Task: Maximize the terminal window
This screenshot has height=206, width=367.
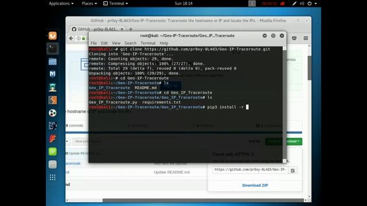Action: [x=273, y=35]
